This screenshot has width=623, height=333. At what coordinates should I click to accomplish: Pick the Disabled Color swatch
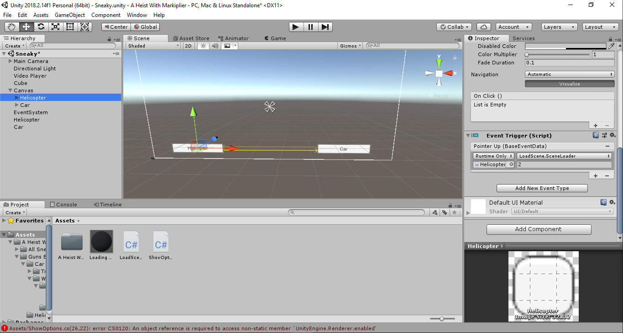566,47
